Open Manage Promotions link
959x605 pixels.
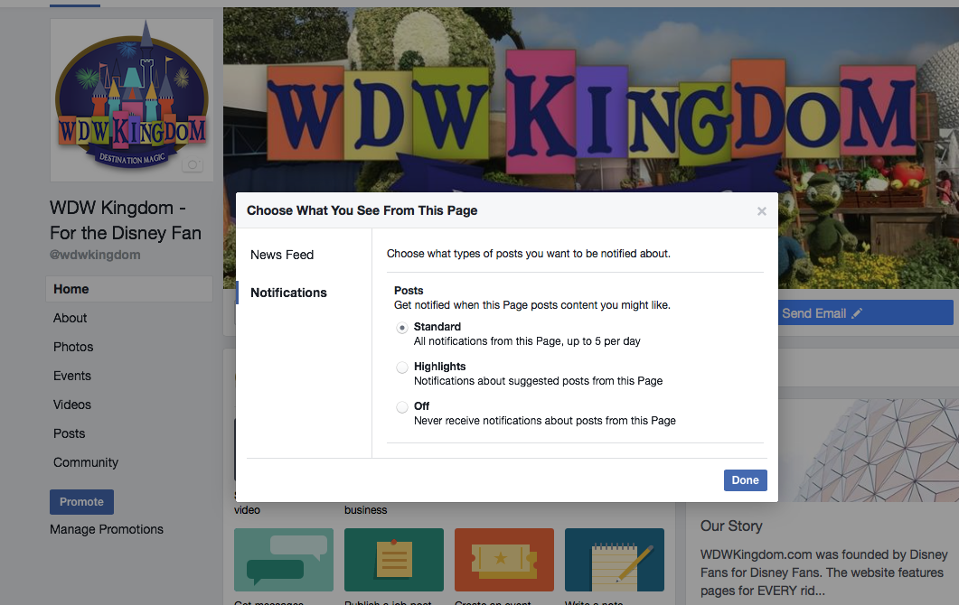[107, 529]
